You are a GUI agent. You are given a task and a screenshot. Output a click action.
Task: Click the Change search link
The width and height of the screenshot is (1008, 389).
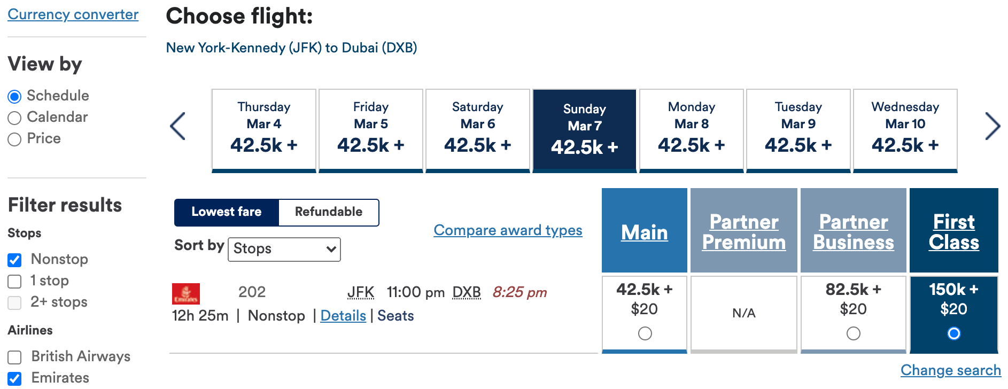[x=950, y=370]
